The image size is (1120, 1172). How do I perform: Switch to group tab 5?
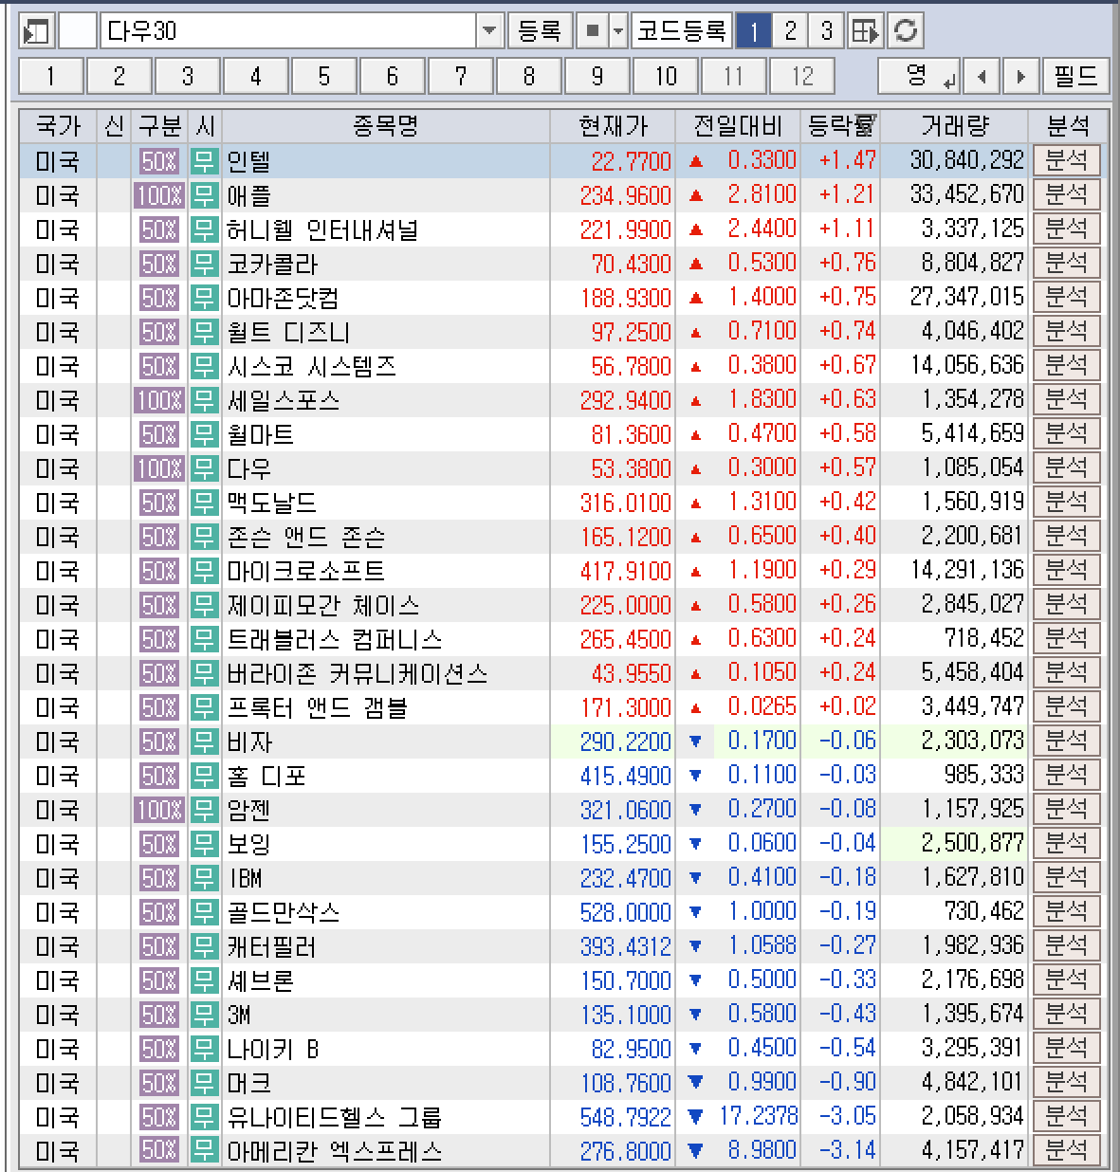(324, 76)
